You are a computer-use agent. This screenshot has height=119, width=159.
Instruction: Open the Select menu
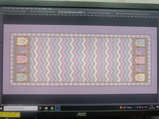[x=27, y=8]
